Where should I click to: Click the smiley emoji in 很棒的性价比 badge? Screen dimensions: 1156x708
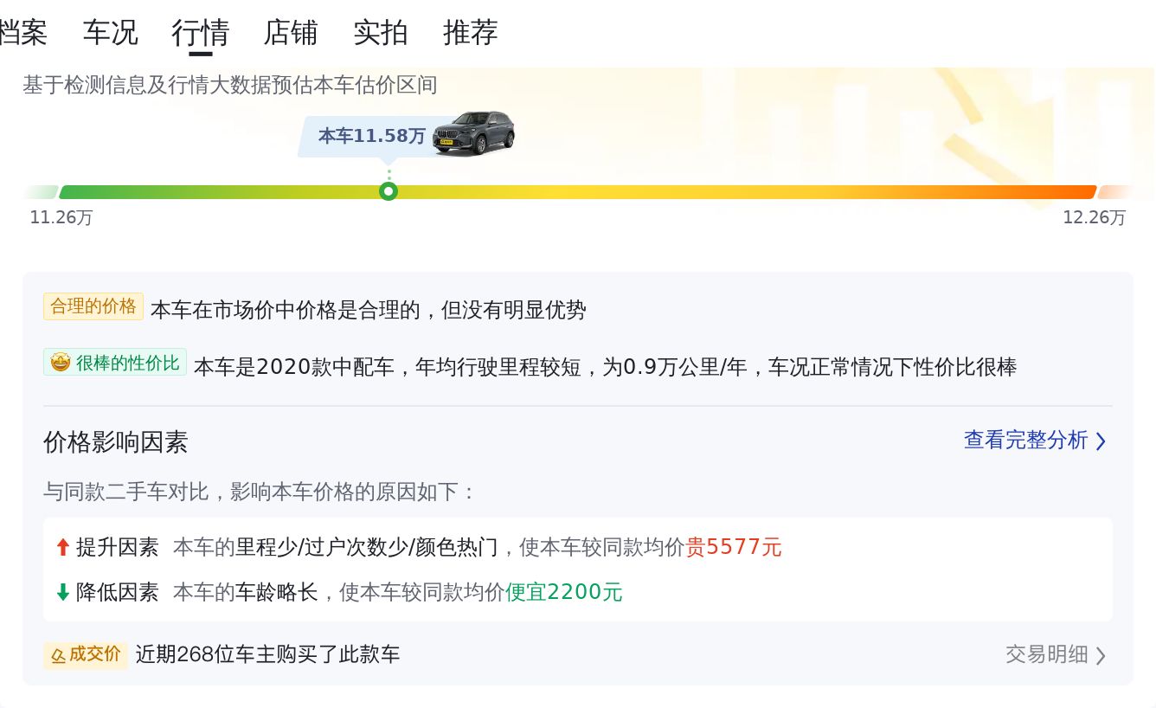pos(60,363)
